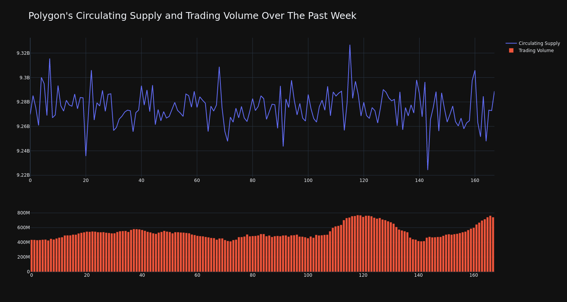Click the 160 tick on supply chart x-axis

[475, 180]
